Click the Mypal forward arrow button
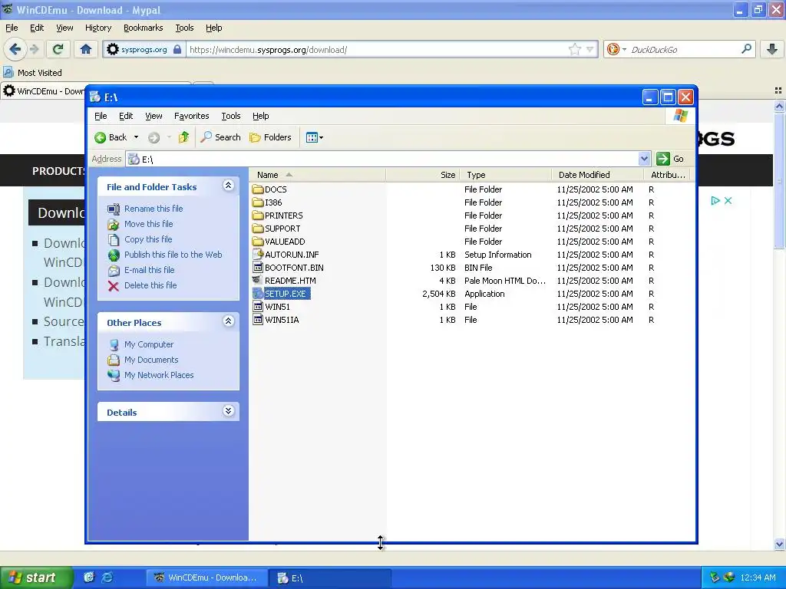The width and height of the screenshot is (786, 589). point(34,49)
